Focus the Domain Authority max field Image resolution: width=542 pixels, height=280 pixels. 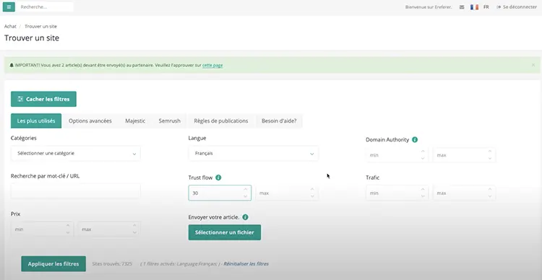(x=464, y=155)
